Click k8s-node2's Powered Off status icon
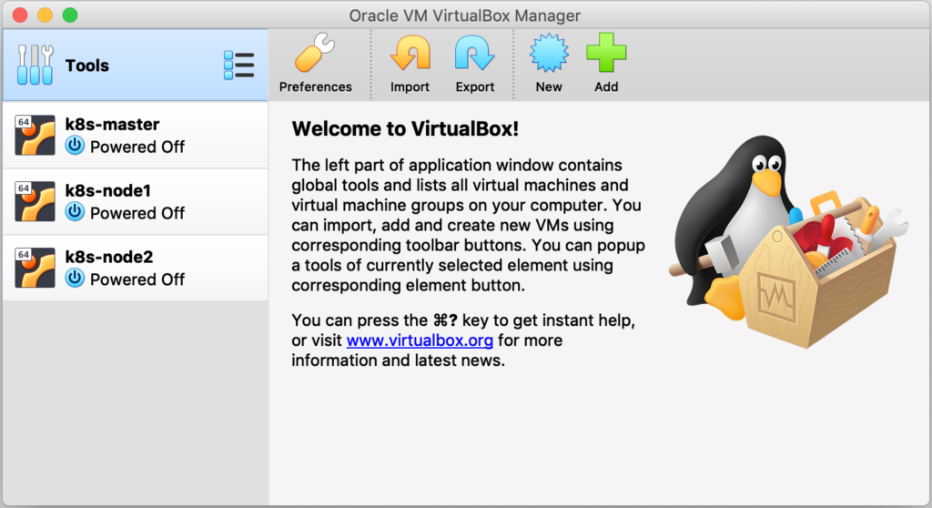 (x=75, y=278)
